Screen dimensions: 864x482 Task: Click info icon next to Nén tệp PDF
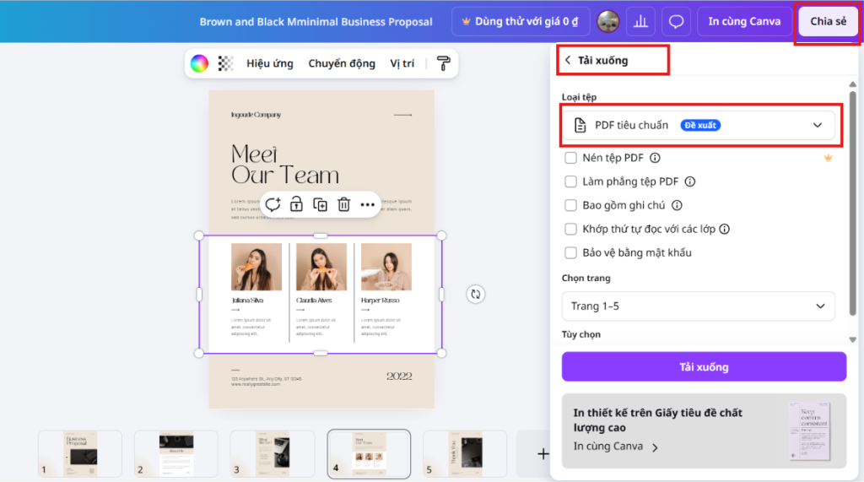pyautogui.click(x=655, y=158)
